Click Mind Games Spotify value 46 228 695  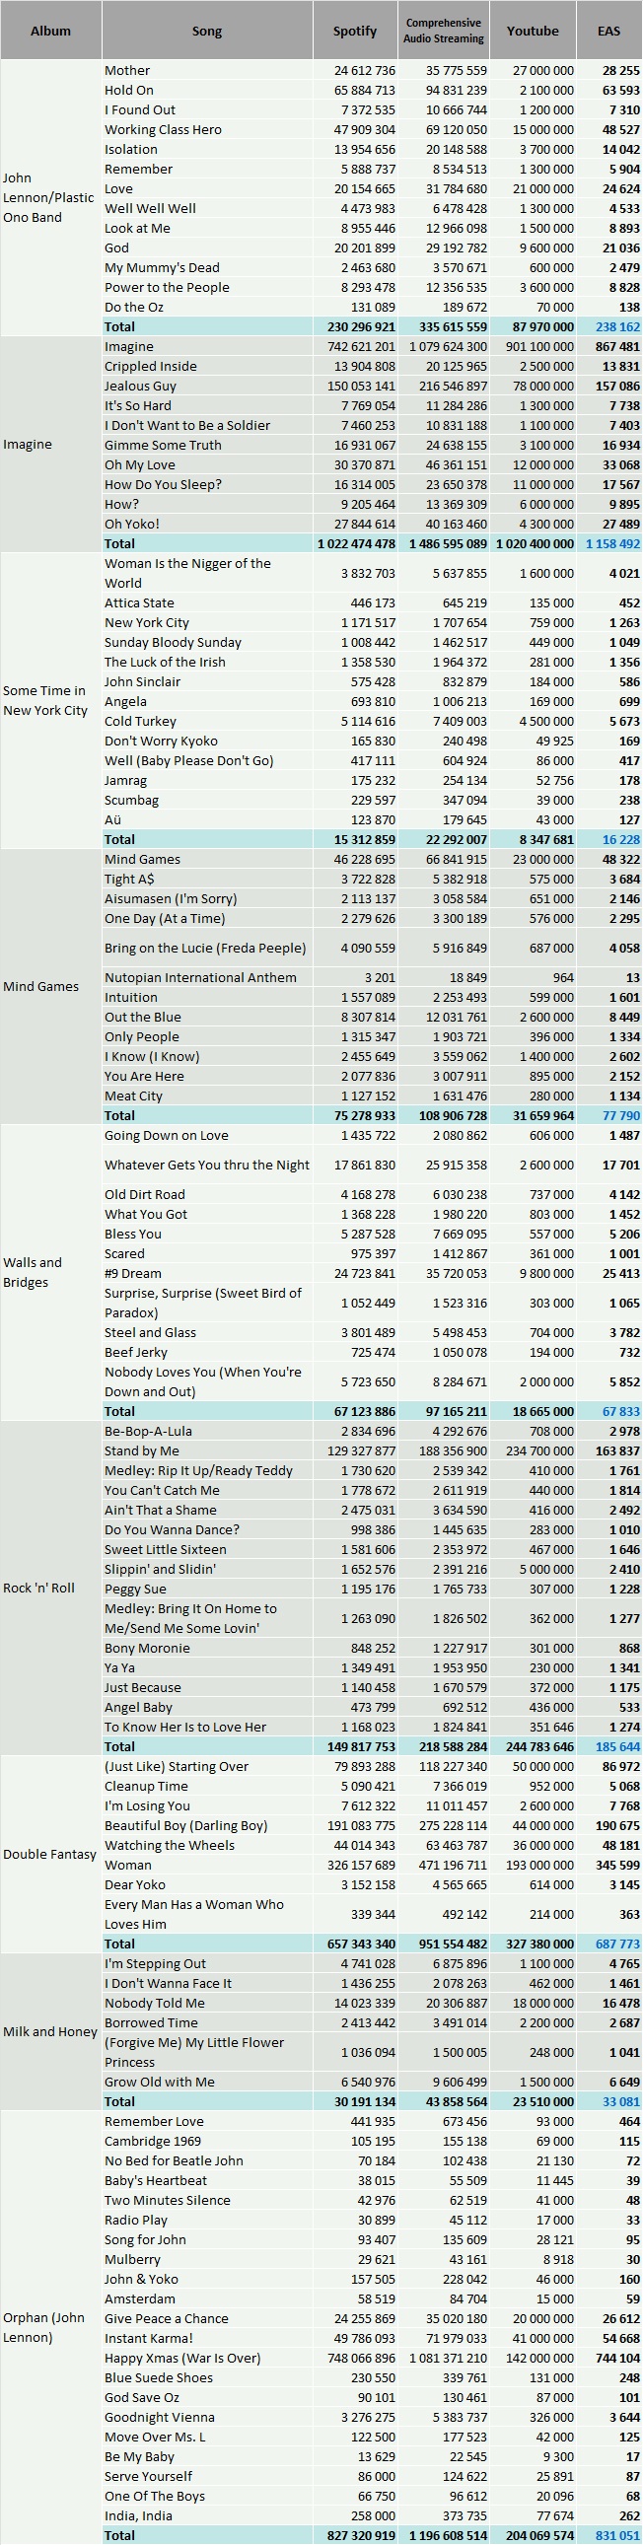click(x=360, y=860)
